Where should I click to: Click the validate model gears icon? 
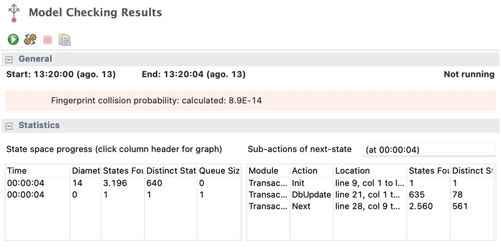pyautogui.click(x=30, y=39)
